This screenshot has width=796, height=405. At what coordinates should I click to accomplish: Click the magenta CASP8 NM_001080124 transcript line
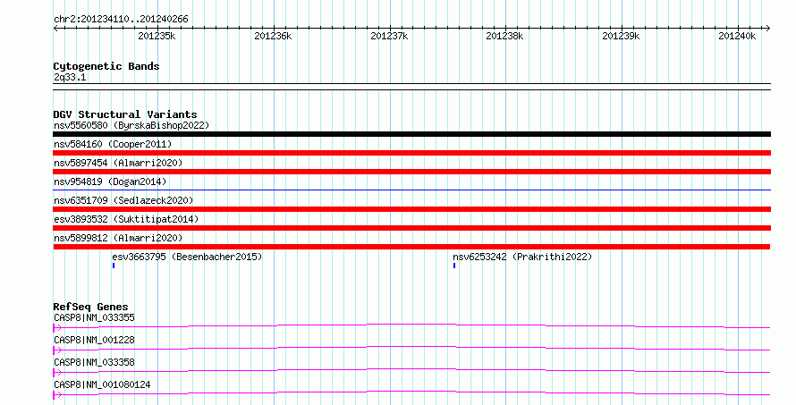(x=411, y=392)
